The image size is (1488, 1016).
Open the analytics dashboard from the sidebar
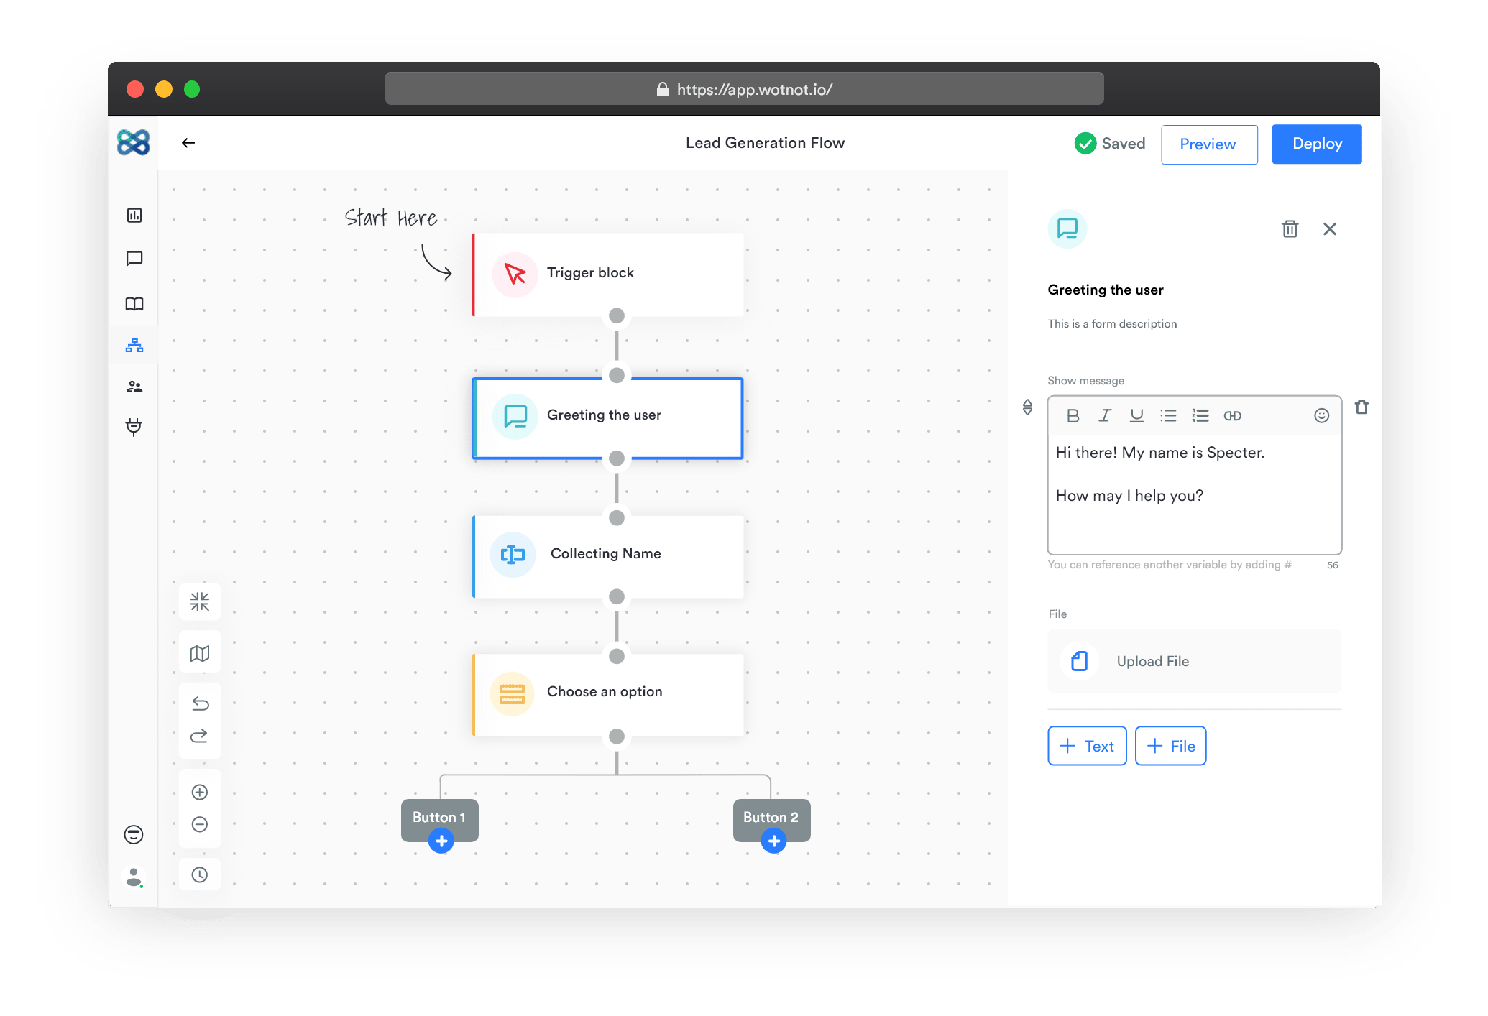[134, 214]
